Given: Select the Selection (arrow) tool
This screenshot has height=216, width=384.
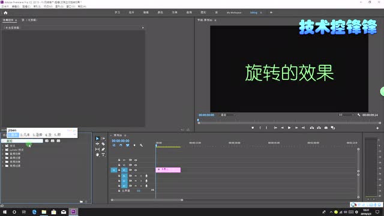Looking at the screenshot, I should click(x=97, y=139).
